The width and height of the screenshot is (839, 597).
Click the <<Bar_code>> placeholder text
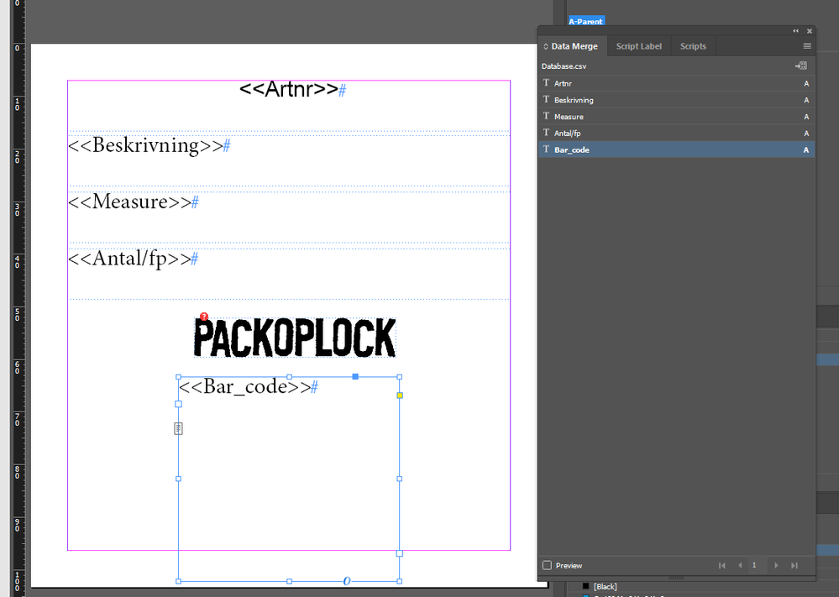pyautogui.click(x=245, y=387)
